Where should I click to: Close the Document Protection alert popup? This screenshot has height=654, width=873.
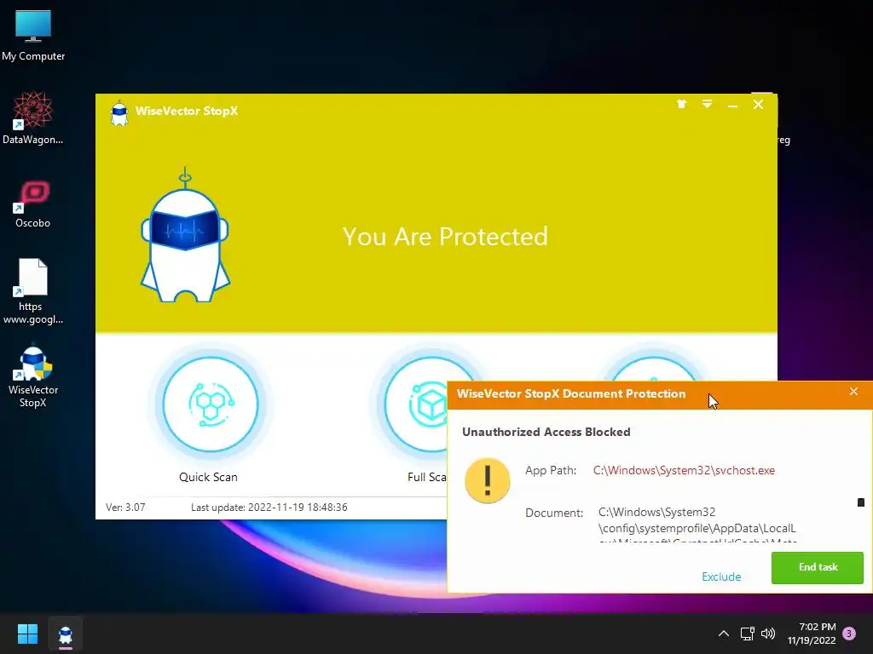coord(853,392)
